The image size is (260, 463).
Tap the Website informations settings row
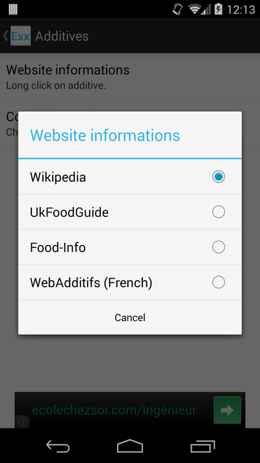tap(130, 76)
